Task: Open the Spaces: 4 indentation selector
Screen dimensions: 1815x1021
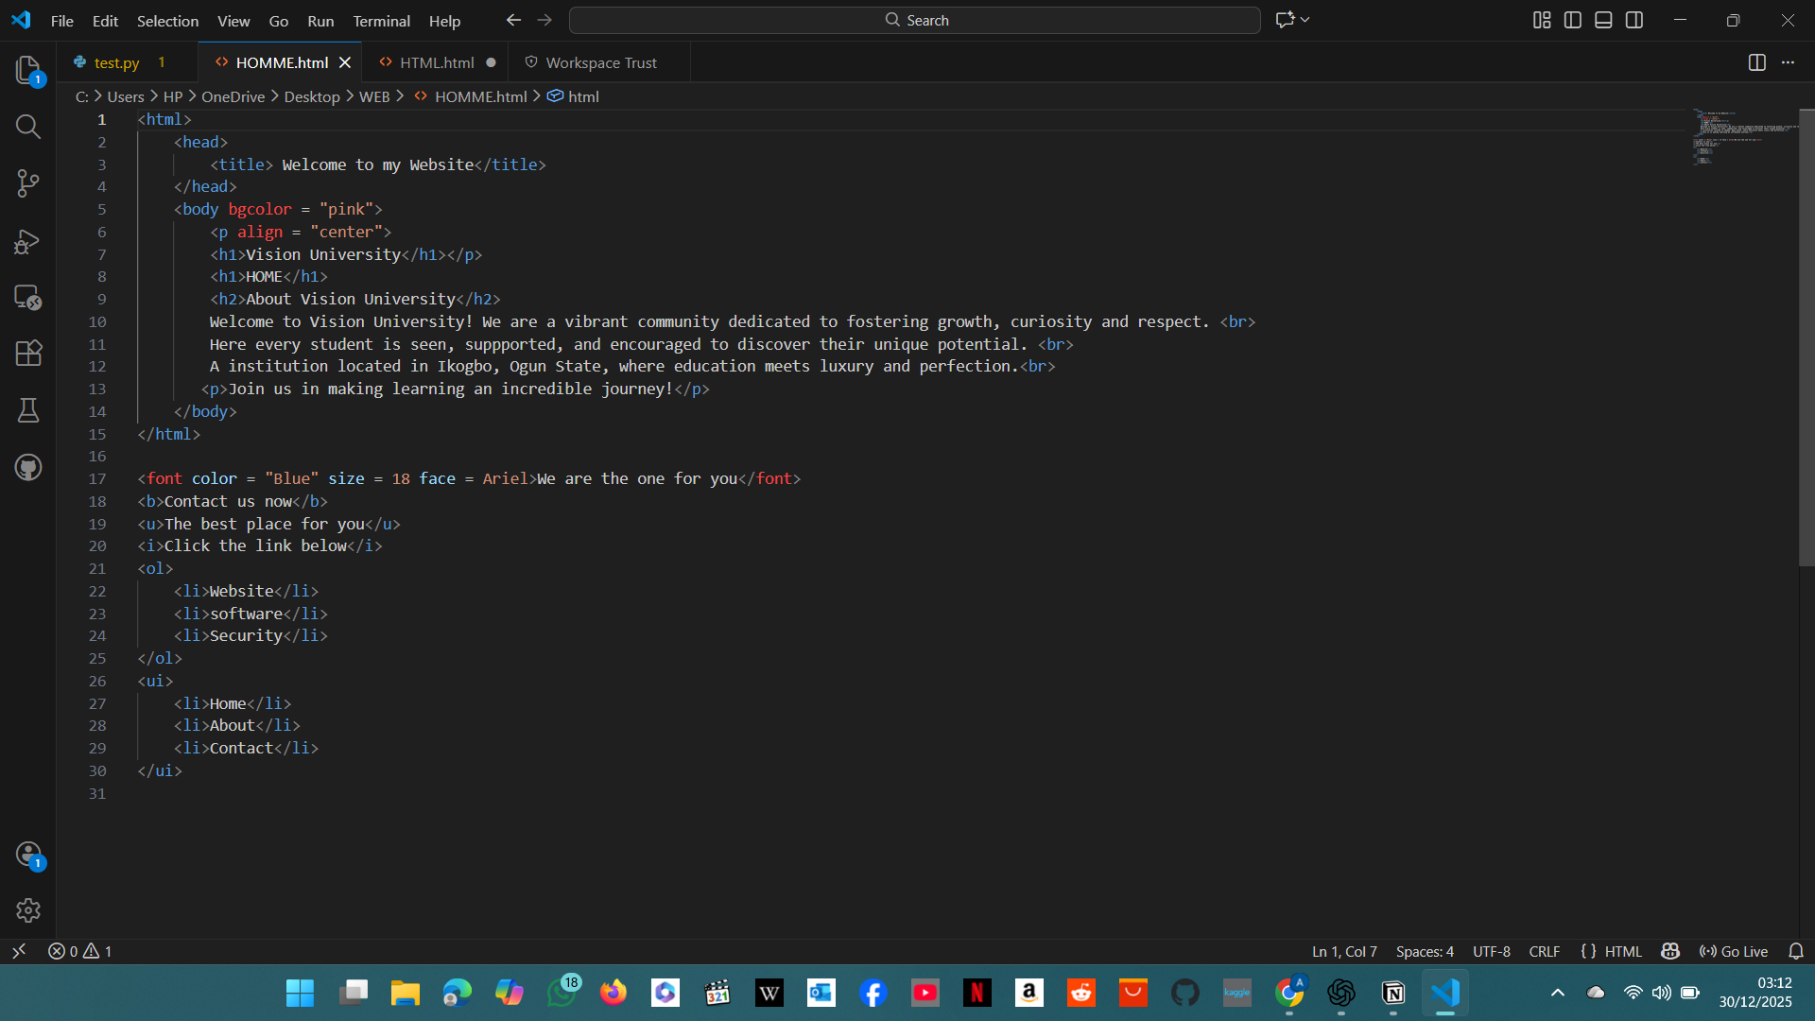Action: pyautogui.click(x=1425, y=951)
